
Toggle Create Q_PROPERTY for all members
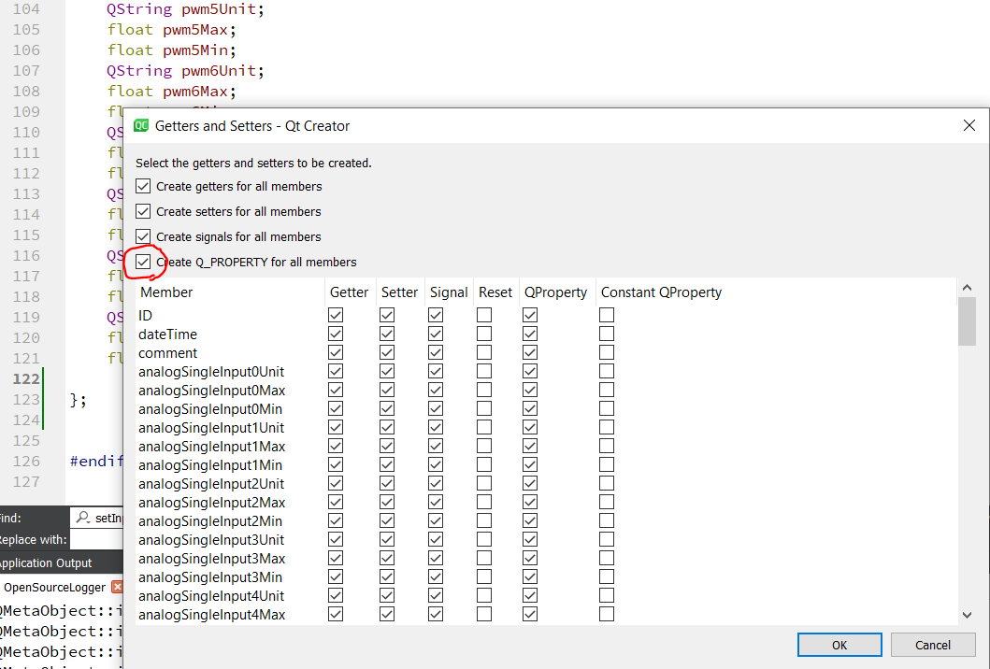143,262
